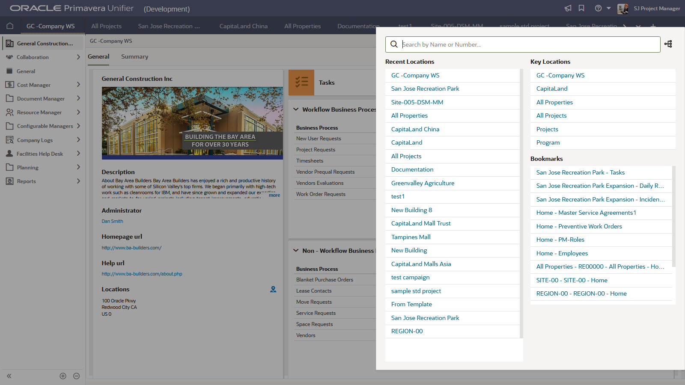
Task: Open Dan Smith administrator link
Action: click(x=112, y=221)
